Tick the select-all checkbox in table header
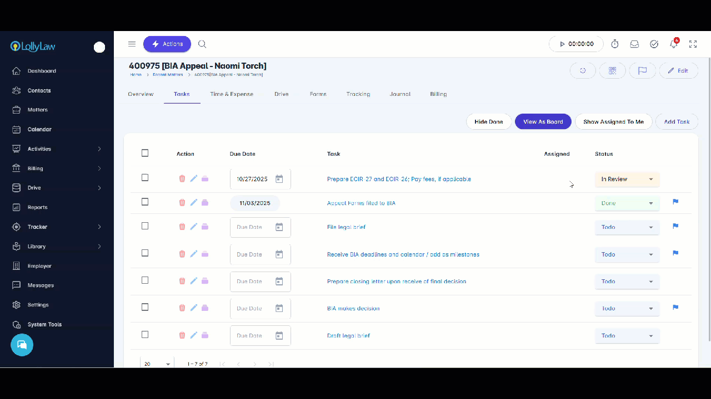The image size is (711, 399). pyautogui.click(x=145, y=153)
